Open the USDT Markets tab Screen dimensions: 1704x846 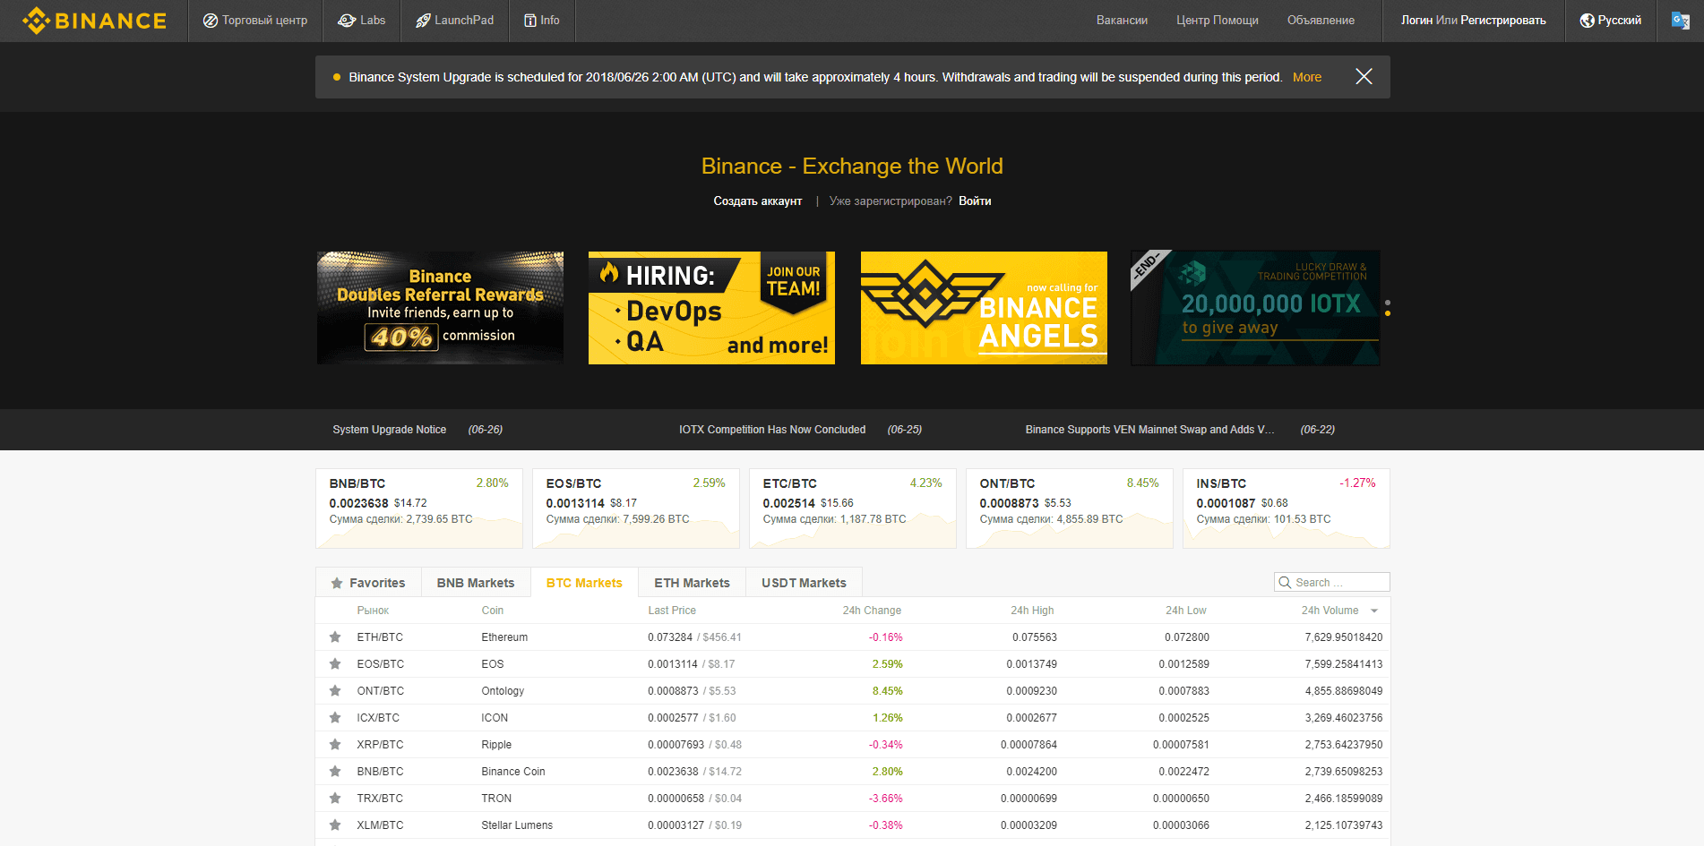803,582
